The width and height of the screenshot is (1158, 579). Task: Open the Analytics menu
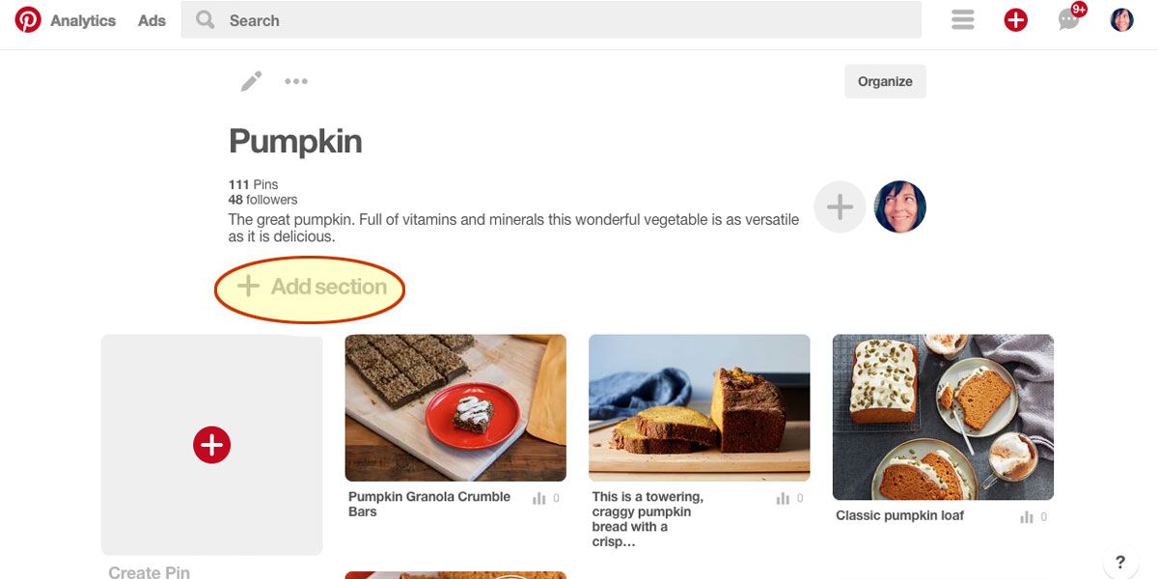tap(84, 20)
